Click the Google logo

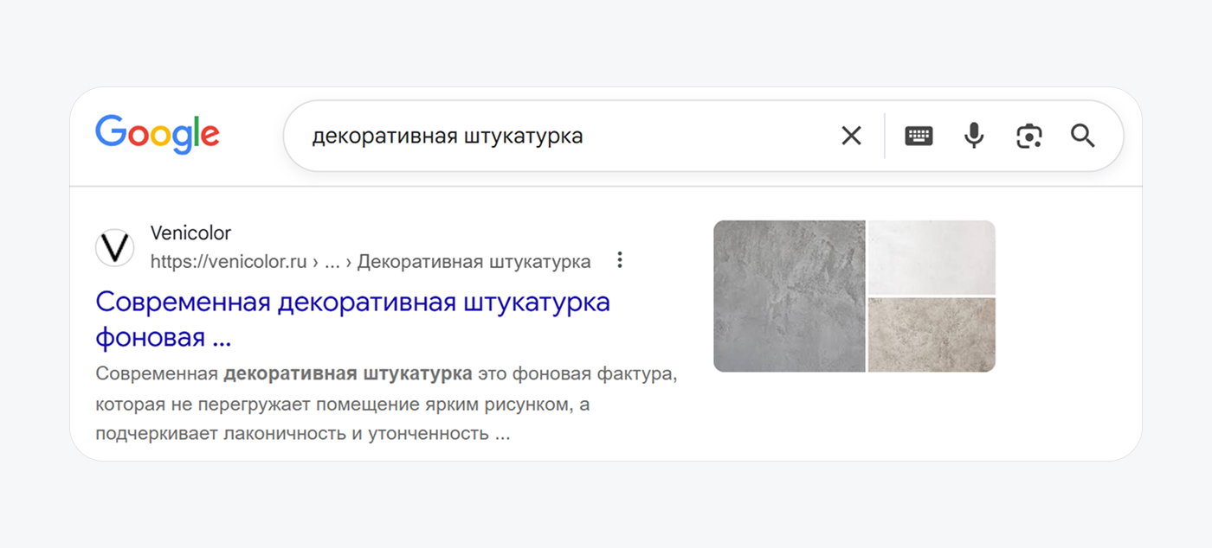coord(158,135)
